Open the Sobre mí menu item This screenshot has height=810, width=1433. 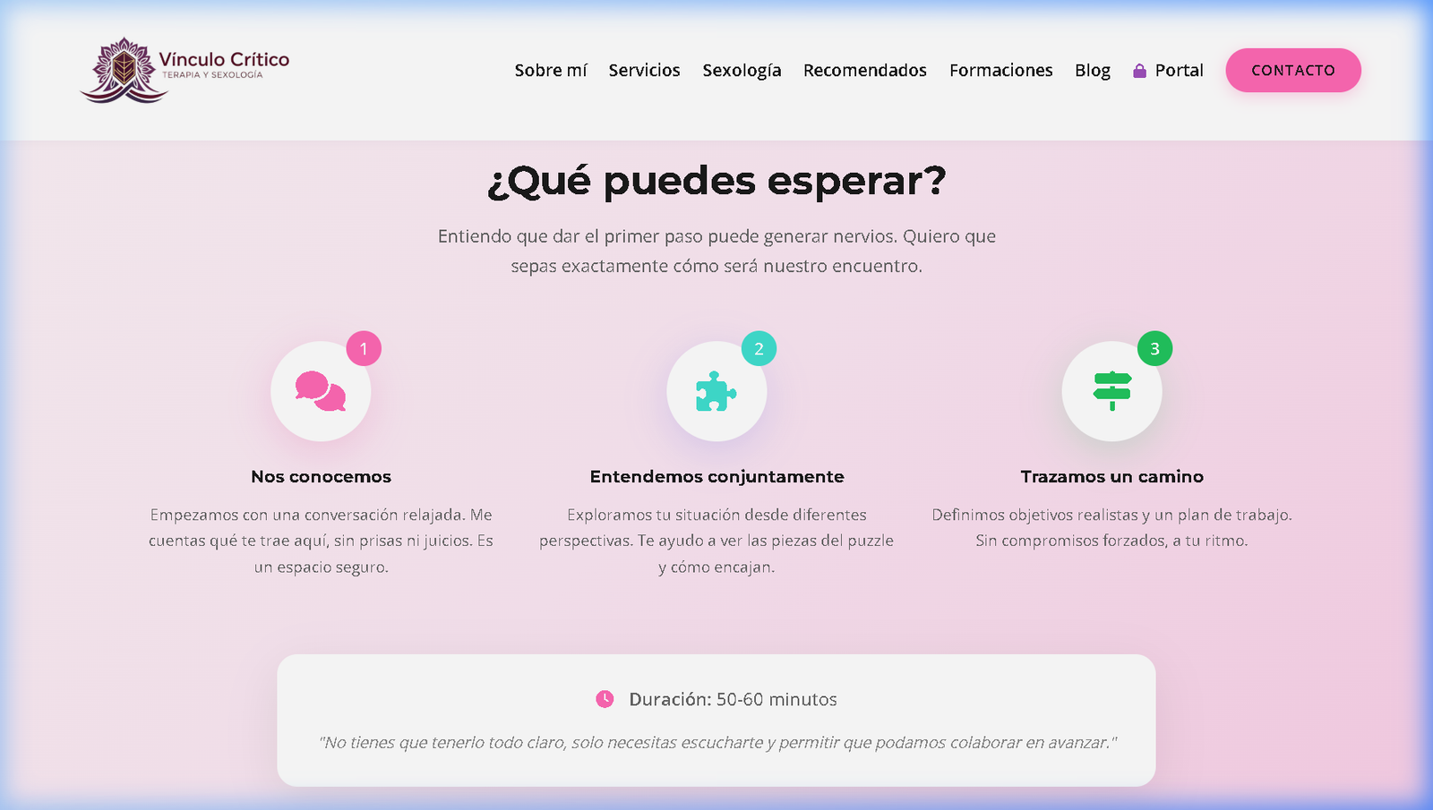tap(551, 70)
